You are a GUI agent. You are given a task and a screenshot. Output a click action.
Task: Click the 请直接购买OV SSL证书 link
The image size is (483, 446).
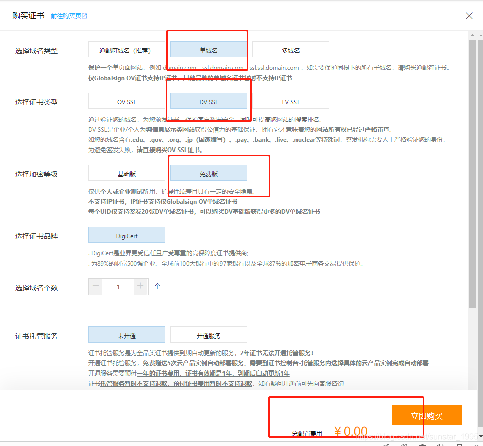pyautogui.click(x=169, y=150)
